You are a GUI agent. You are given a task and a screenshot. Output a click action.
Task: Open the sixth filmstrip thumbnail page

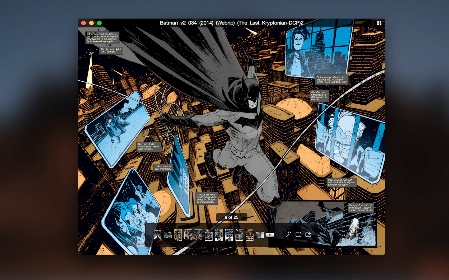(219, 235)
